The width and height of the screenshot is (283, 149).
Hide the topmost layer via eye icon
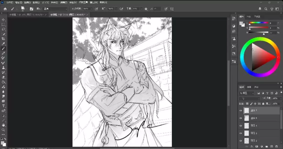pyautogui.click(x=241, y=111)
